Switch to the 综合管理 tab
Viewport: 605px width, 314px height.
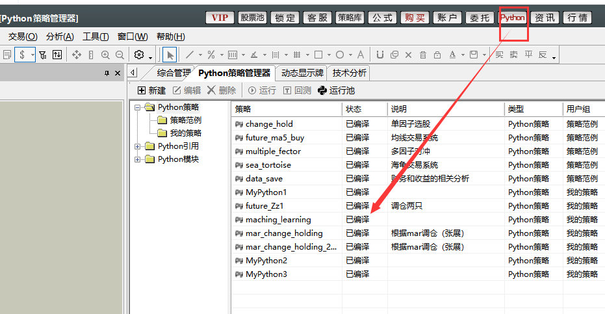[174, 73]
